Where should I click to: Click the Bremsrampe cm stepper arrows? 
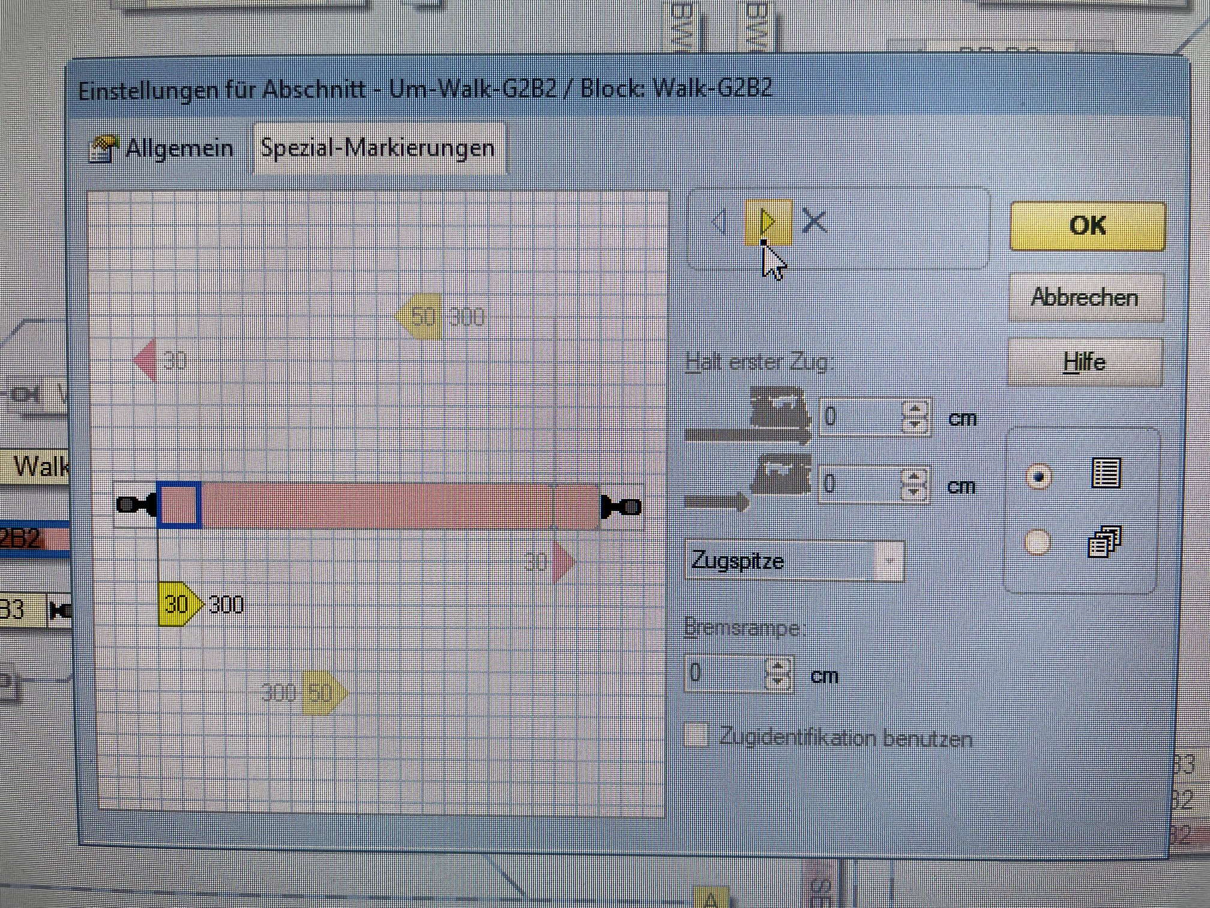pyautogui.click(x=778, y=673)
